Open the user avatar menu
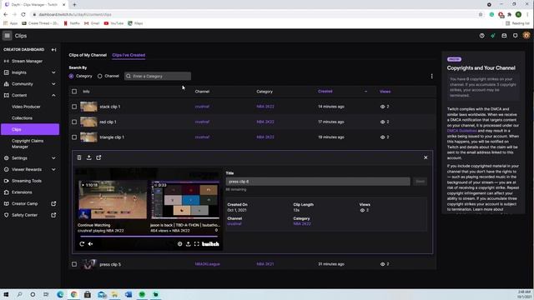Viewport: 534px width, 300px height. click(x=526, y=36)
